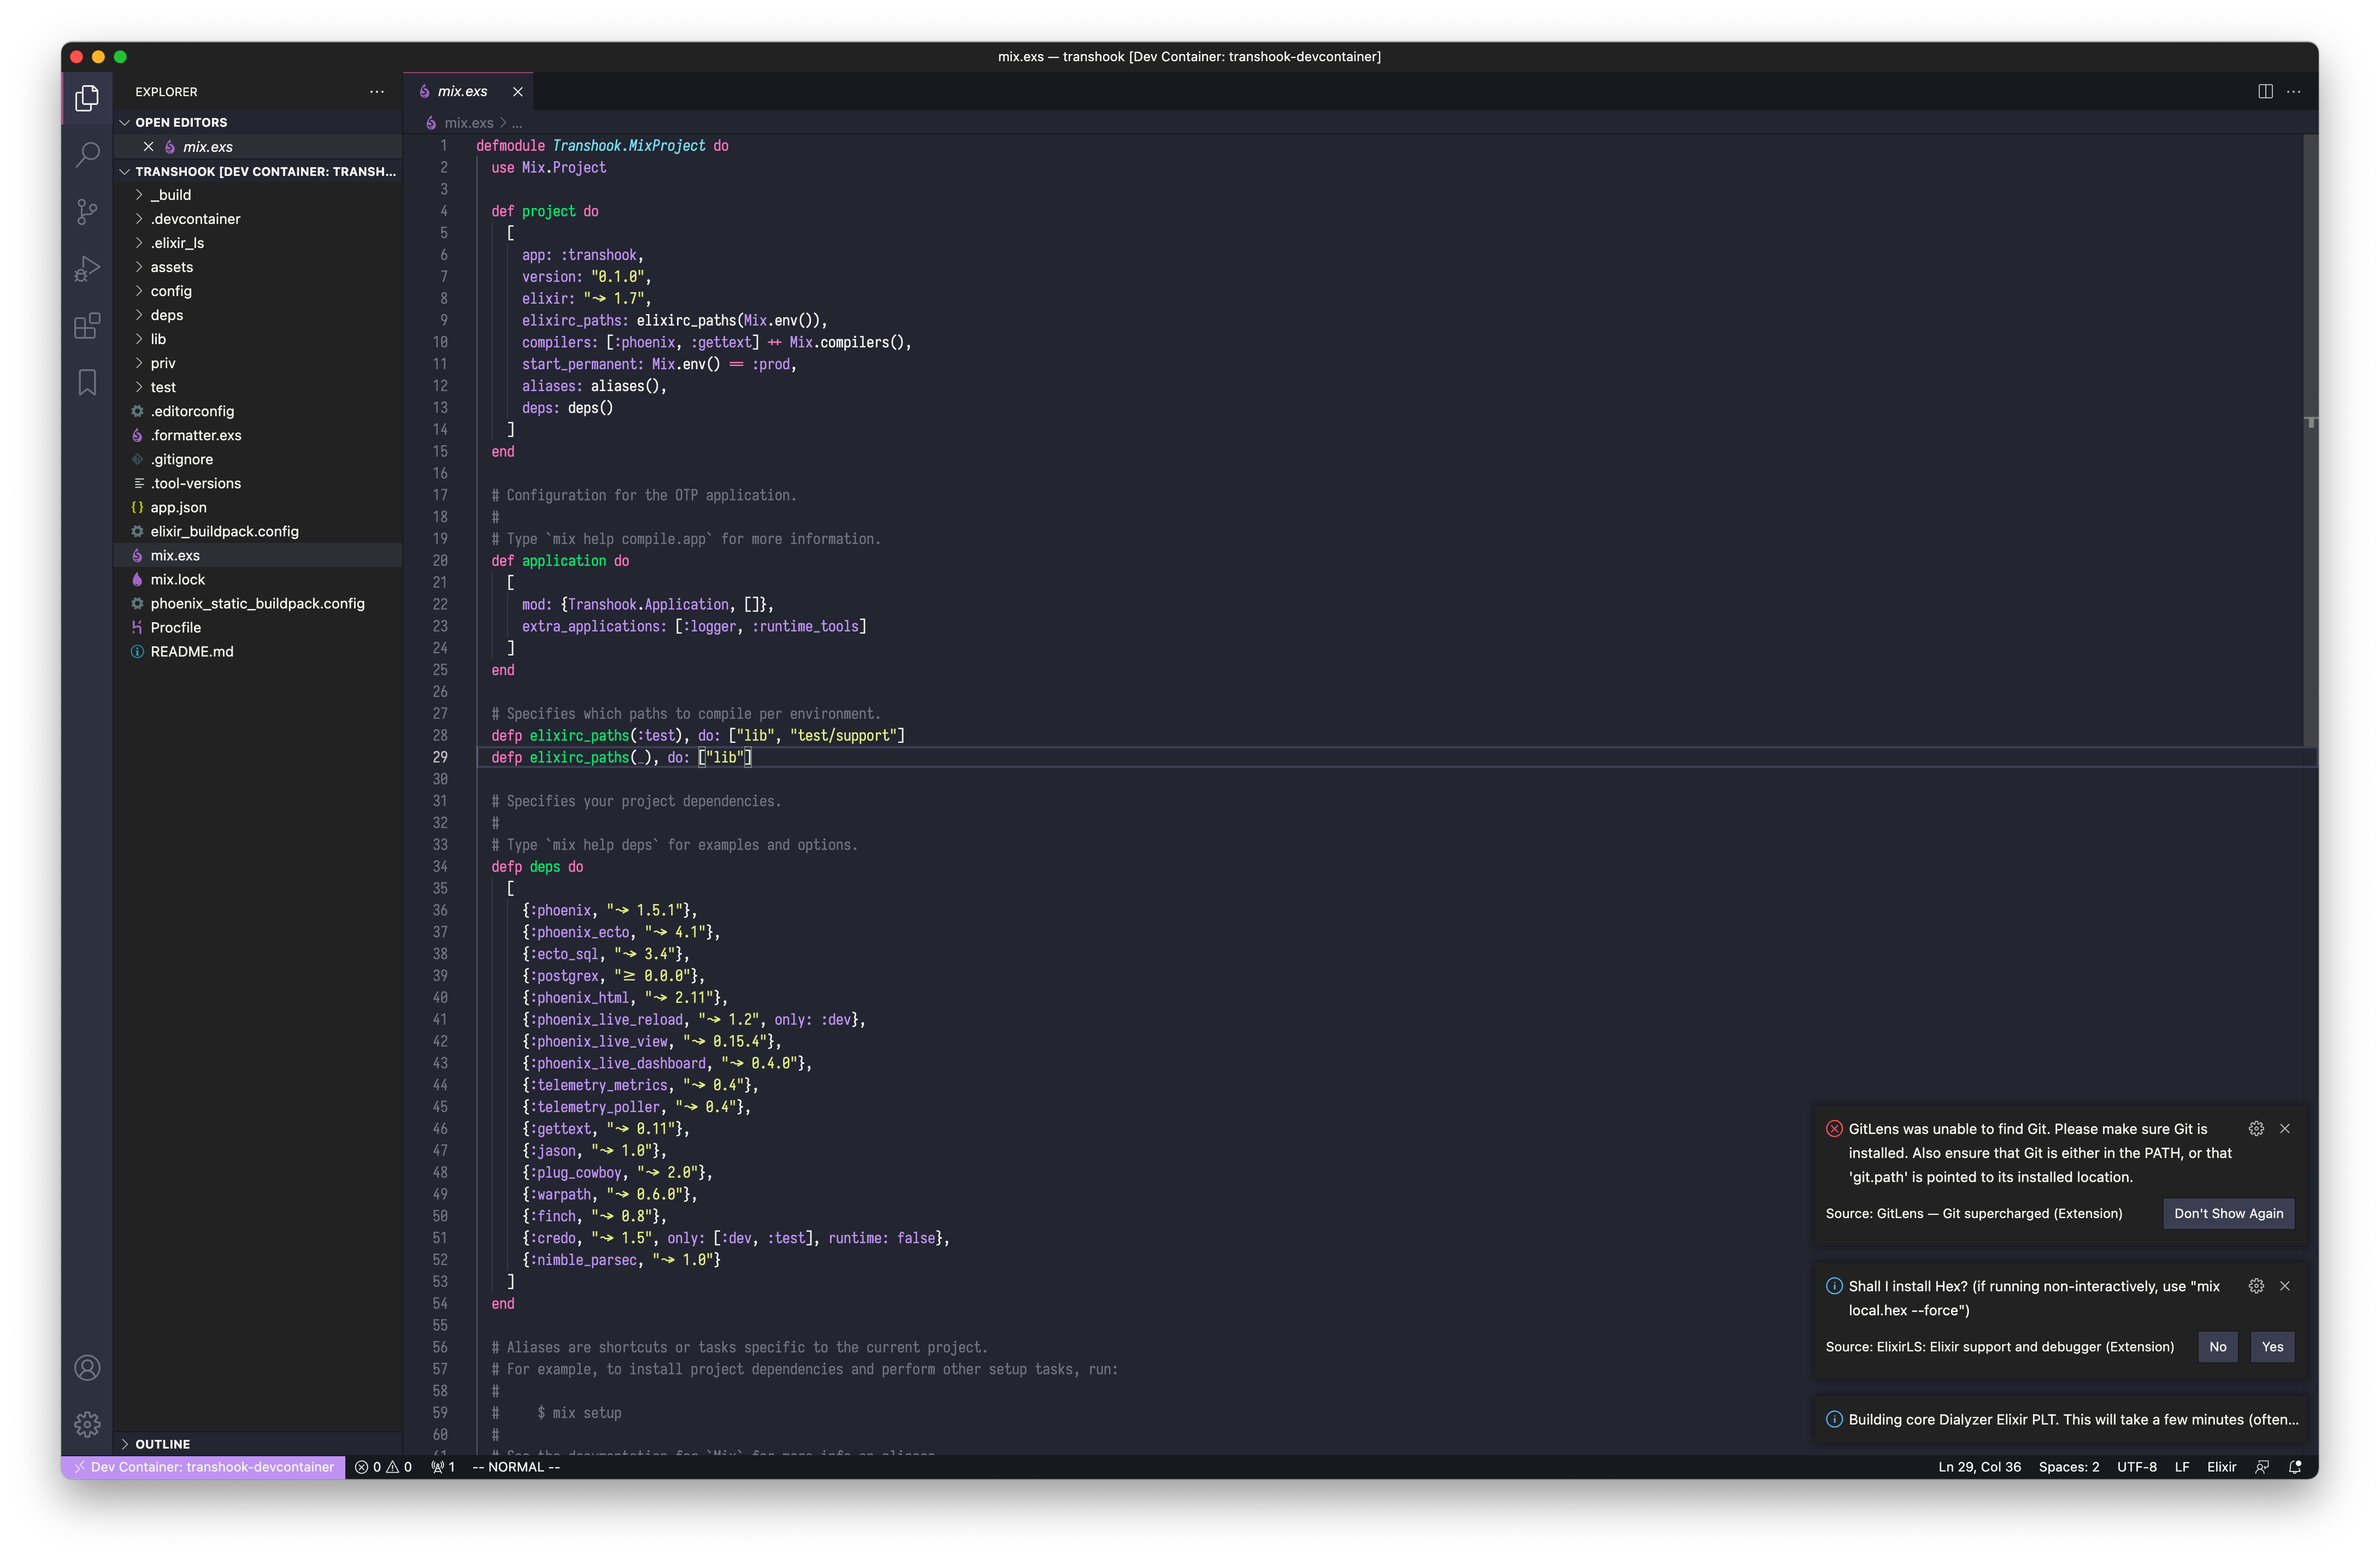Open the Search view icon
The height and width of the screenshot is (1560, 2380).
tap(87, 154)
